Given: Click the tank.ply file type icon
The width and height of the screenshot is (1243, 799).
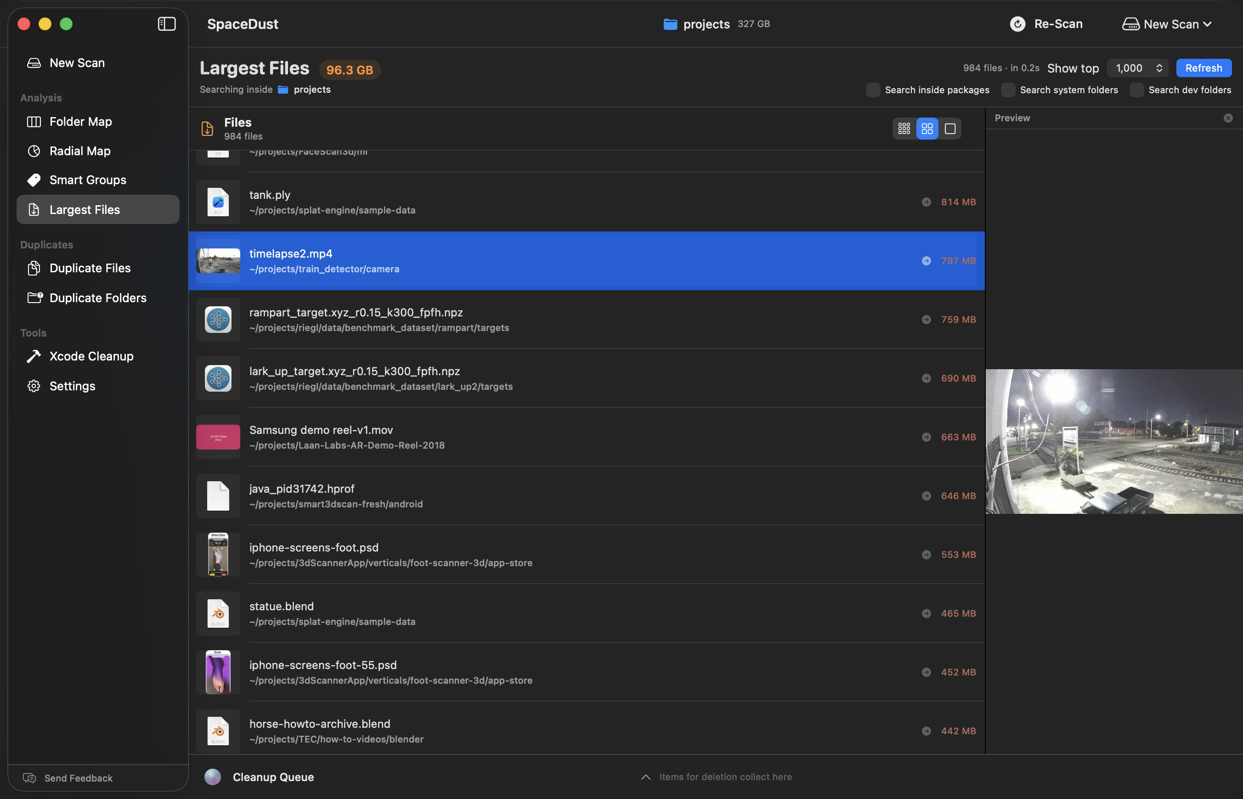Looking at the screenshot, I should (x=218, y=202).
